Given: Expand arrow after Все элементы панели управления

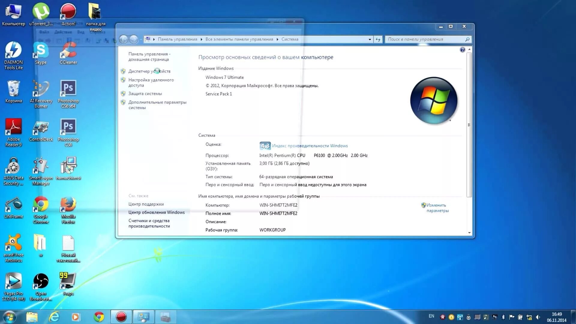Looking at the screenshot, I should tap(277, 39).
